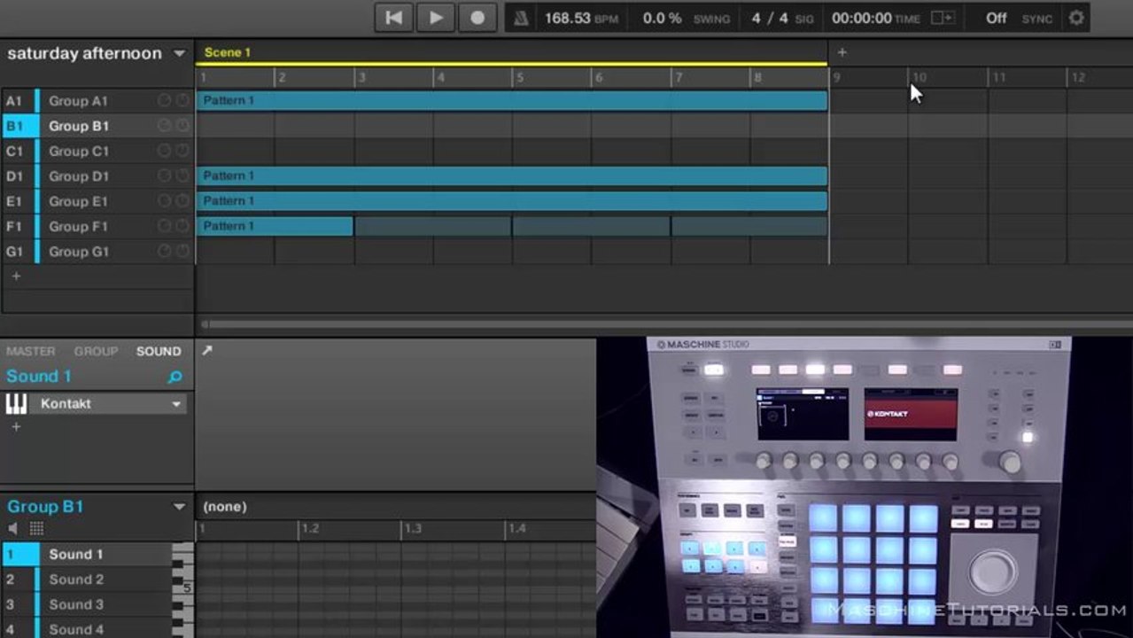Click the Sound 1 name in the control area
The width and height of the screenshot is (1133, 638).
39,377
